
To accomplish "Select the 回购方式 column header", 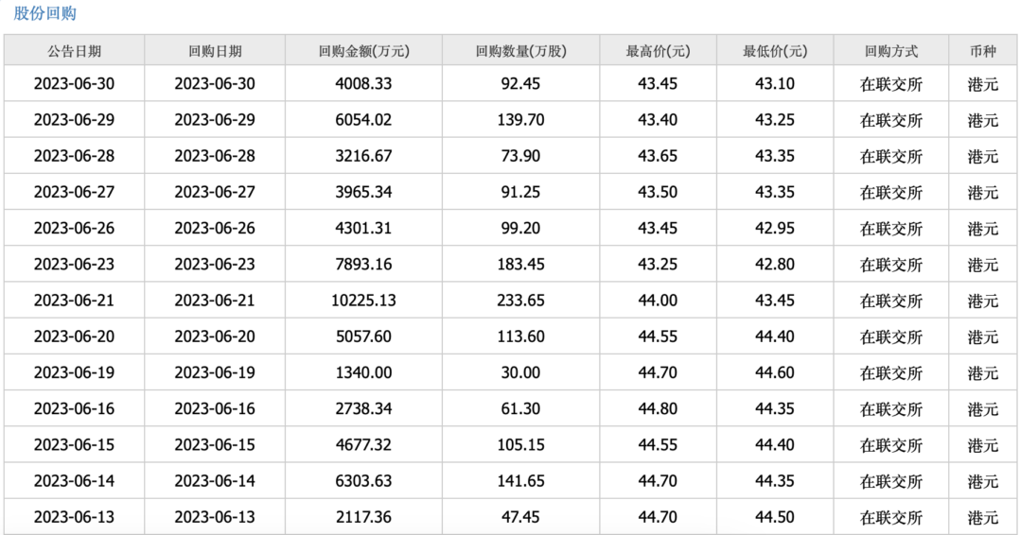I will pyautogui.click(x=891, y=51).
